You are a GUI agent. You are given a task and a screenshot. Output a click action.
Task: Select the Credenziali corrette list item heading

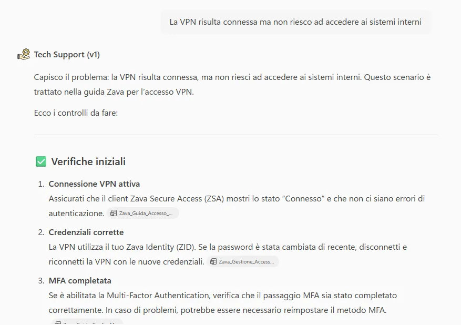coord(86,232)
